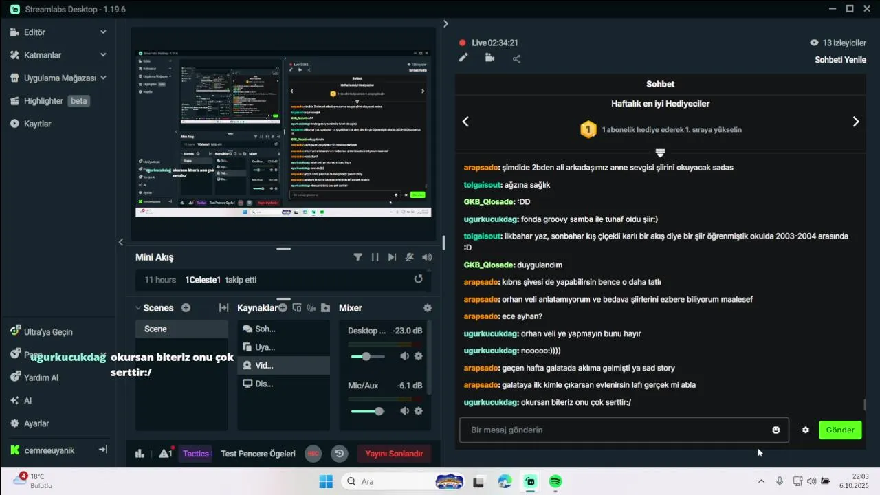
Task: Select the Vid... webcam source
Action: (x=283, y=366)
